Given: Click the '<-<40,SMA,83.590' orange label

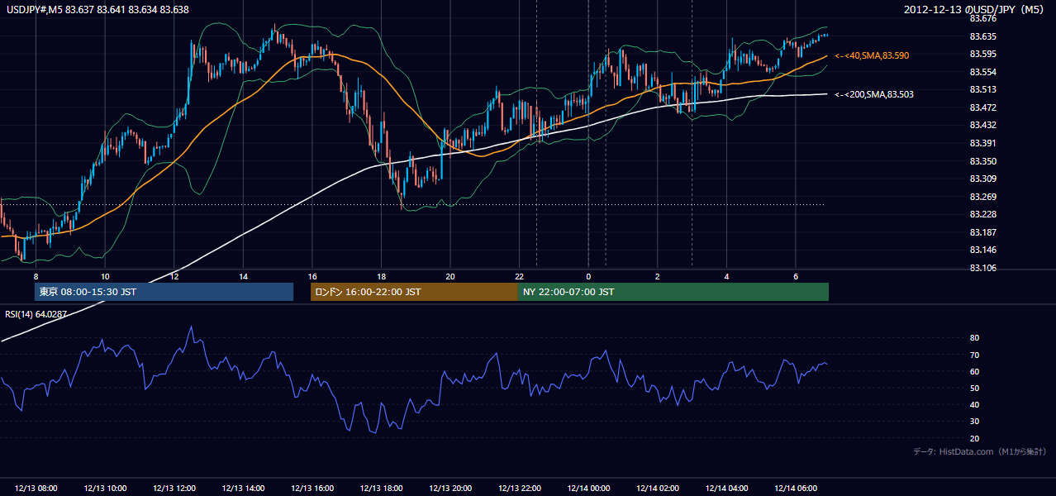Looking at the screenshot, I should [872, 55].
